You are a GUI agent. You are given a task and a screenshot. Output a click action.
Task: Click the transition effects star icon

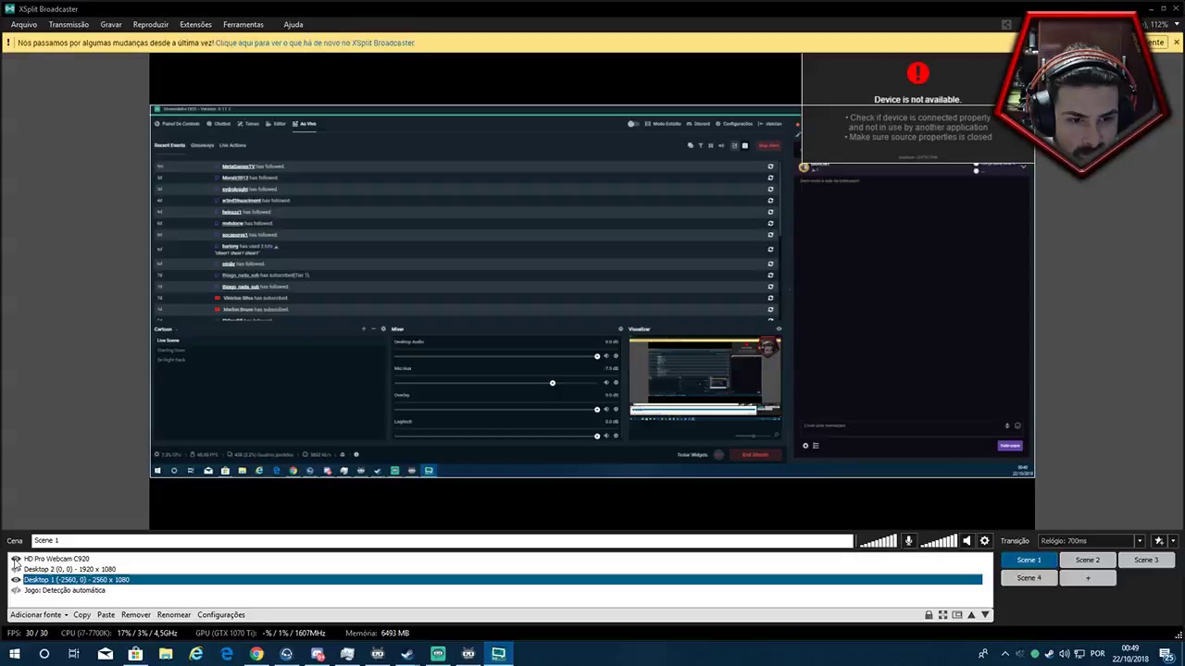1158,541
